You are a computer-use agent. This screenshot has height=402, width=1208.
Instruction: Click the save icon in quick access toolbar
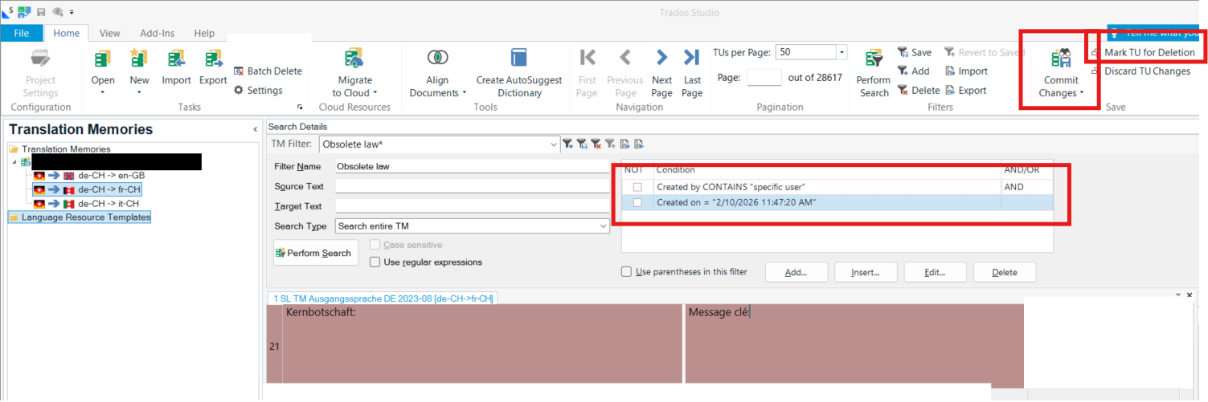click(41, 12)
